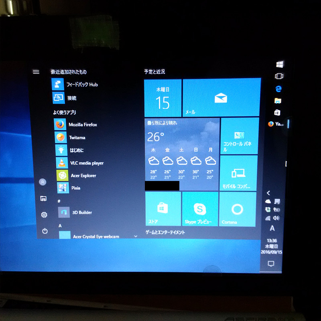Image resolution: width=321 pixels, height=321 pixels.
Task: Open the volume speaker tray icon
Action: [x=276, y=218]
